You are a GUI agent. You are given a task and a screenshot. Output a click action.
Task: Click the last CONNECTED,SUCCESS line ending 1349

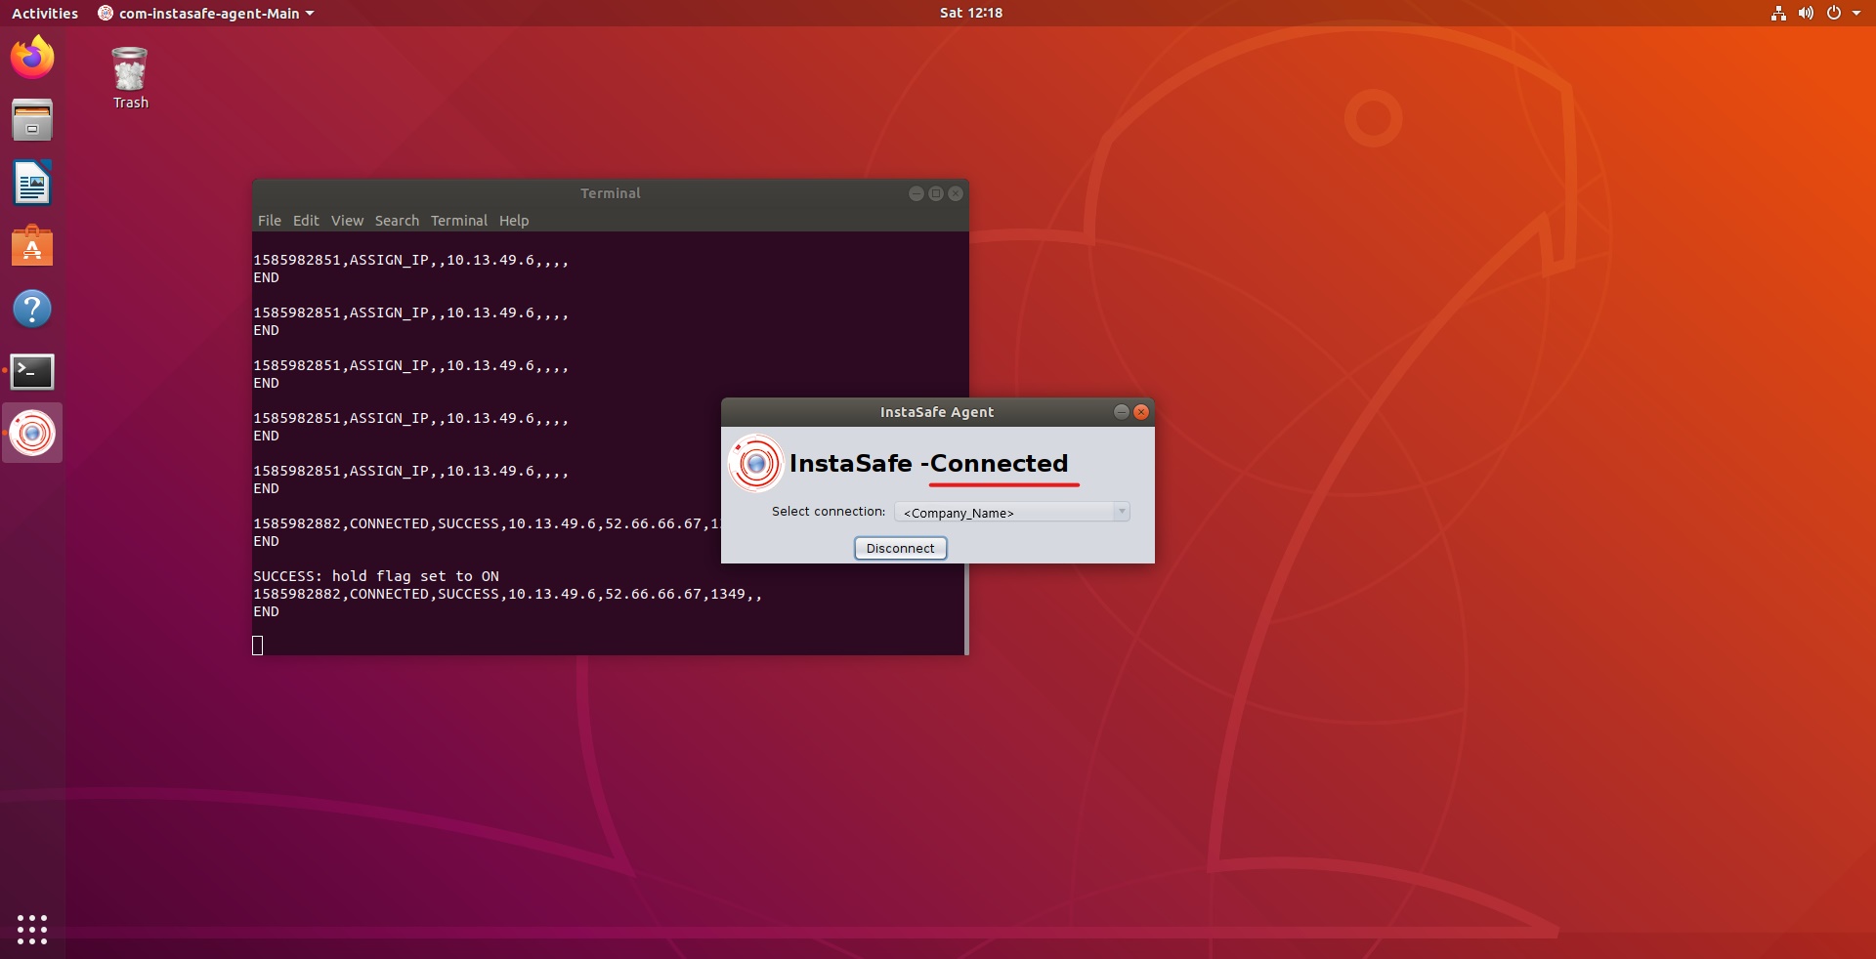[x=507, y=594]
